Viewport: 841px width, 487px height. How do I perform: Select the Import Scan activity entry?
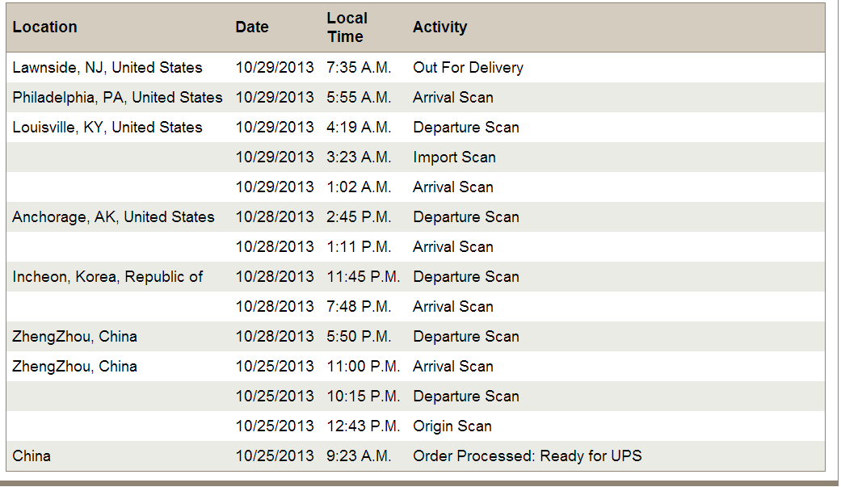pos(454,157)
